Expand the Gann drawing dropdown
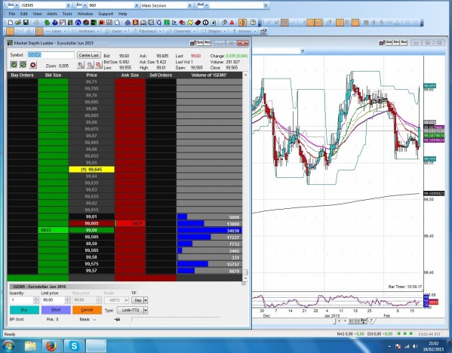The width and height of the screenshot is (452, 353). [x=126, y=31]
